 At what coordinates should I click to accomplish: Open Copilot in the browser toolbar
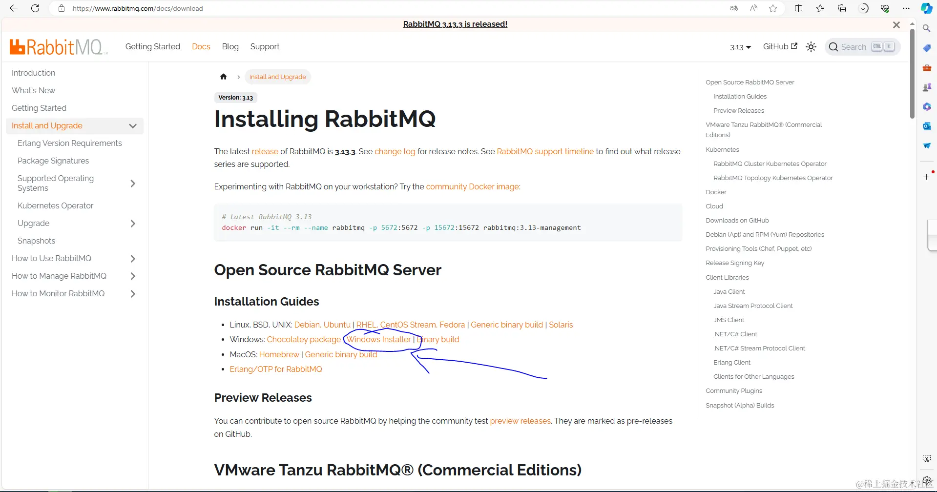point(926,8)
